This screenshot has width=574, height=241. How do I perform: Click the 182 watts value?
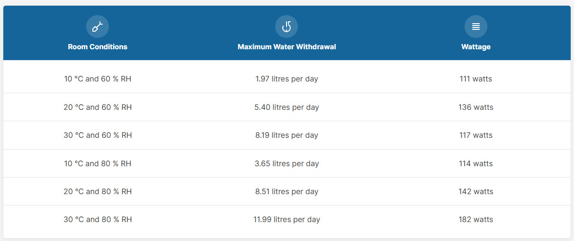coord(476,220)
